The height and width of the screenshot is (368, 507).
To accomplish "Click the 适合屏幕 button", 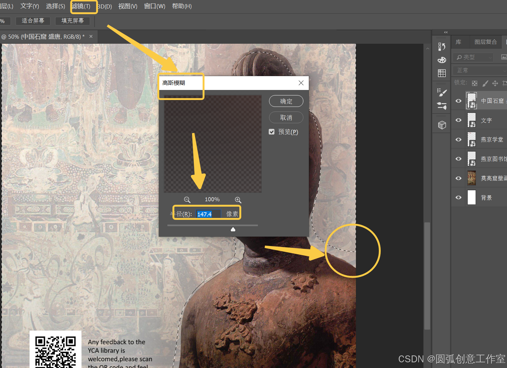I will click(33, 21).
